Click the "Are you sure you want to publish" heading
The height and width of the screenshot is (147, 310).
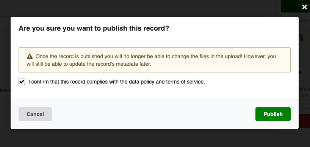pyautogui.click(x=94, y=28)
